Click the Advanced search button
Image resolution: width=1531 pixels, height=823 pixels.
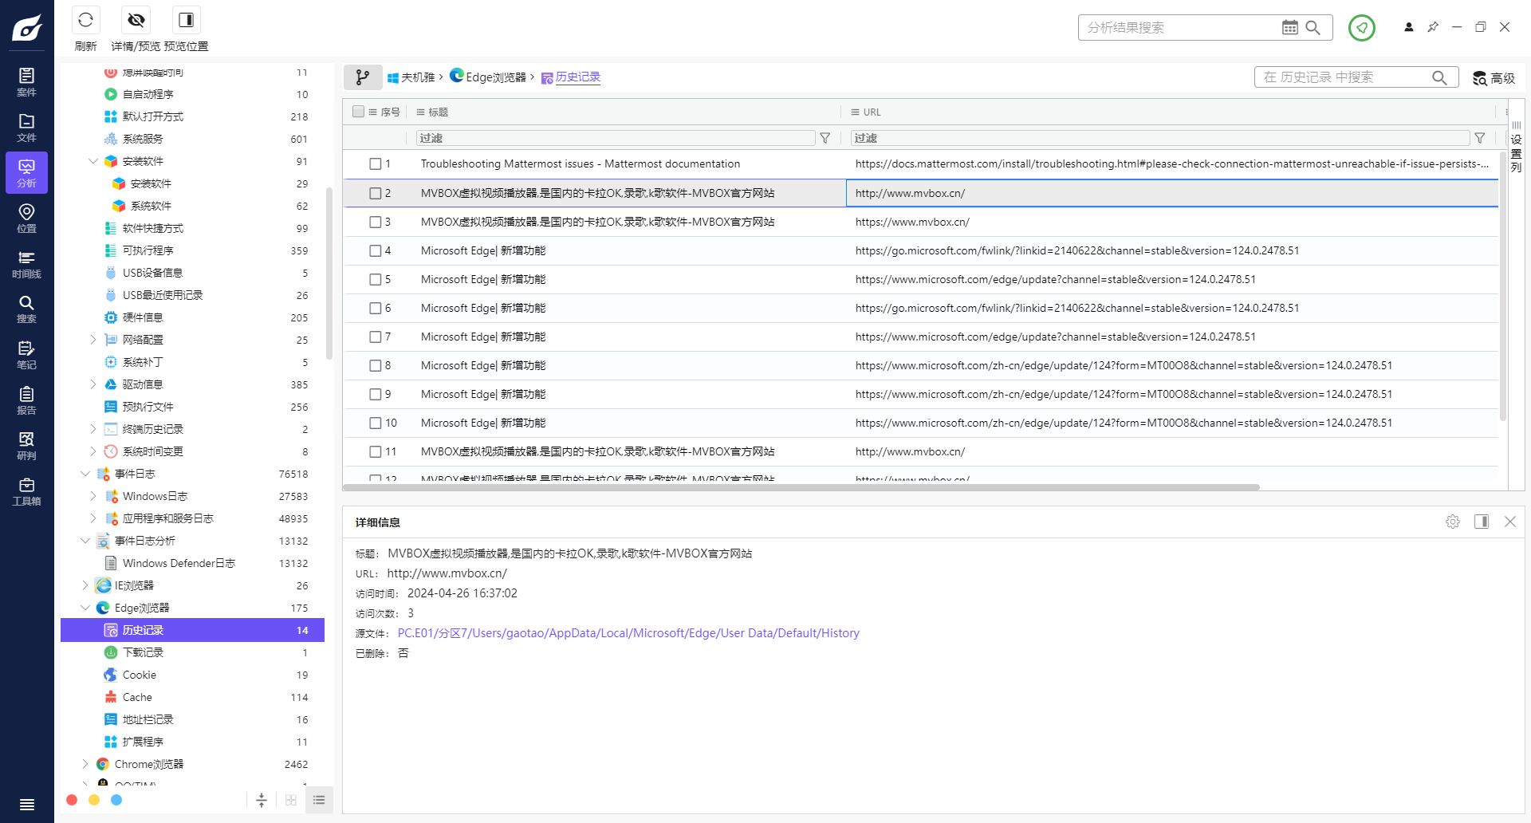1494,78
